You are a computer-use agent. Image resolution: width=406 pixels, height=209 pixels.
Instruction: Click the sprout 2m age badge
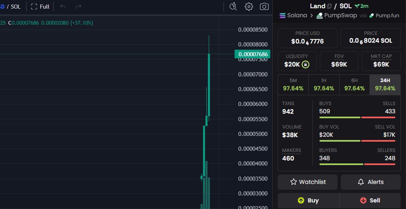pos(361,6)
